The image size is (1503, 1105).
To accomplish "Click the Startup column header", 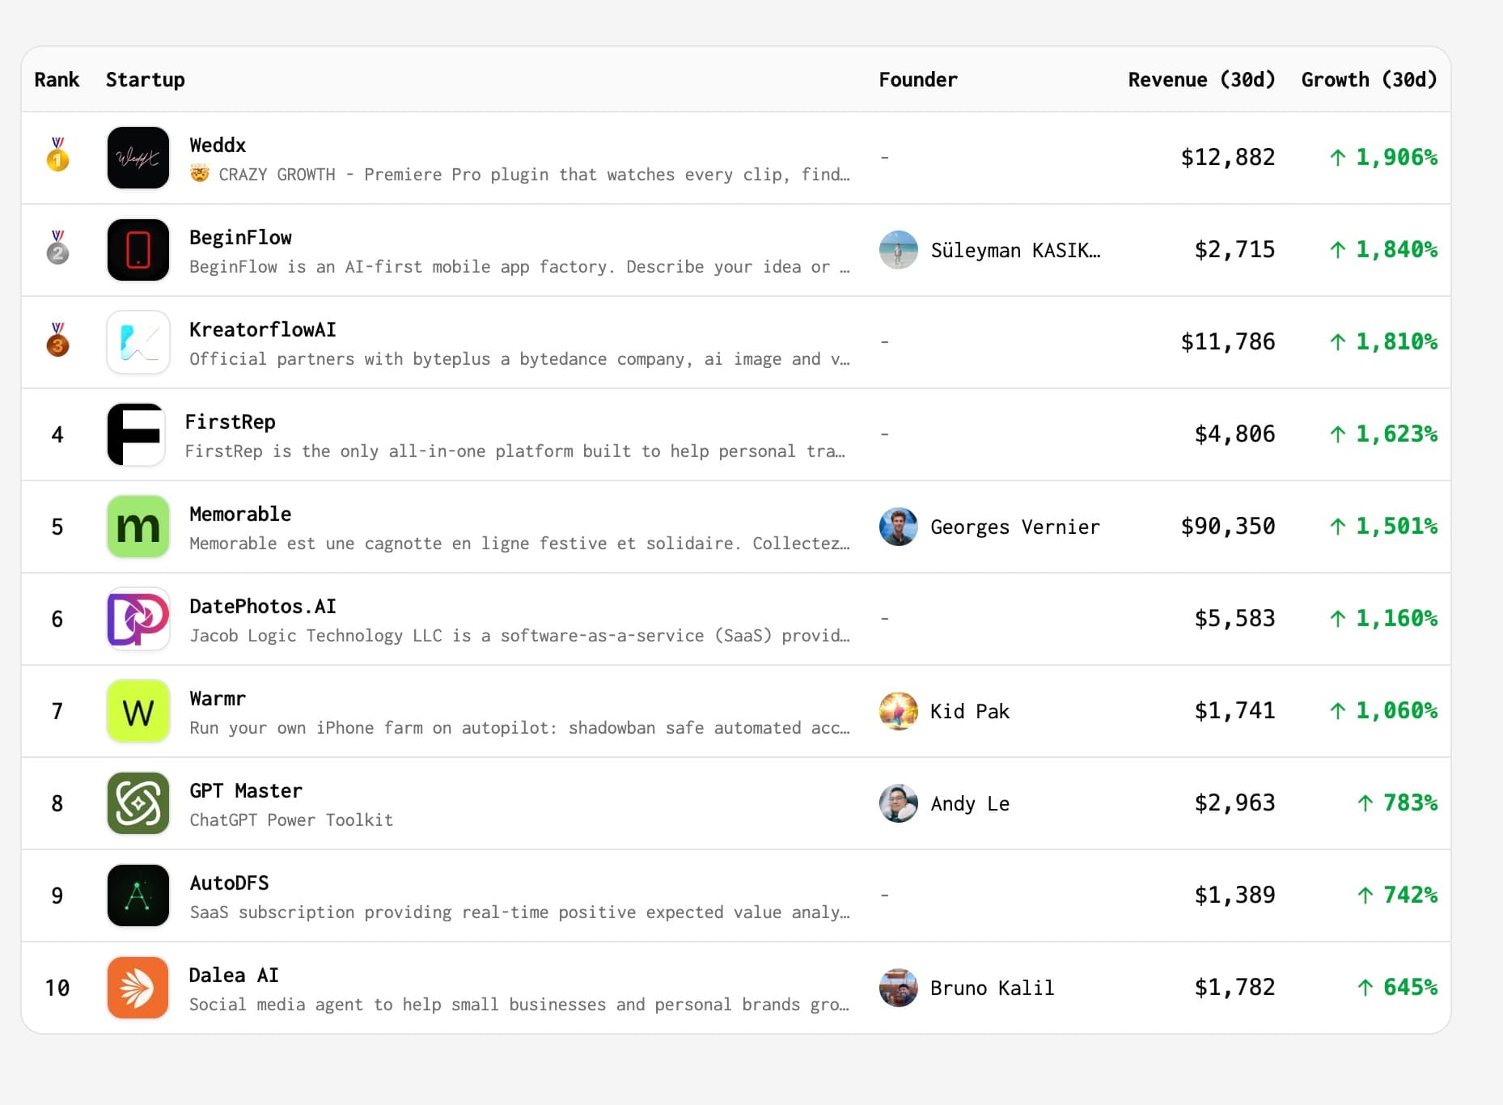I will click(146, 79).
